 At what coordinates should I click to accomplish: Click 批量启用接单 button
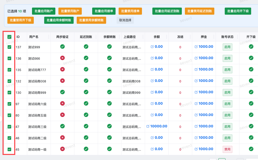pos(104,11)
